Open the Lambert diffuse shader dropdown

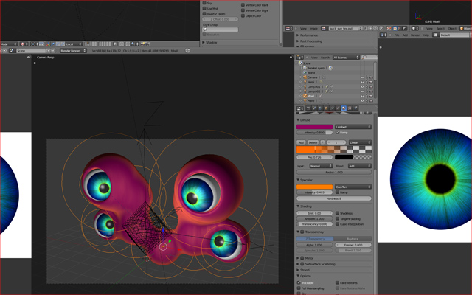click(x=353, y=126)
